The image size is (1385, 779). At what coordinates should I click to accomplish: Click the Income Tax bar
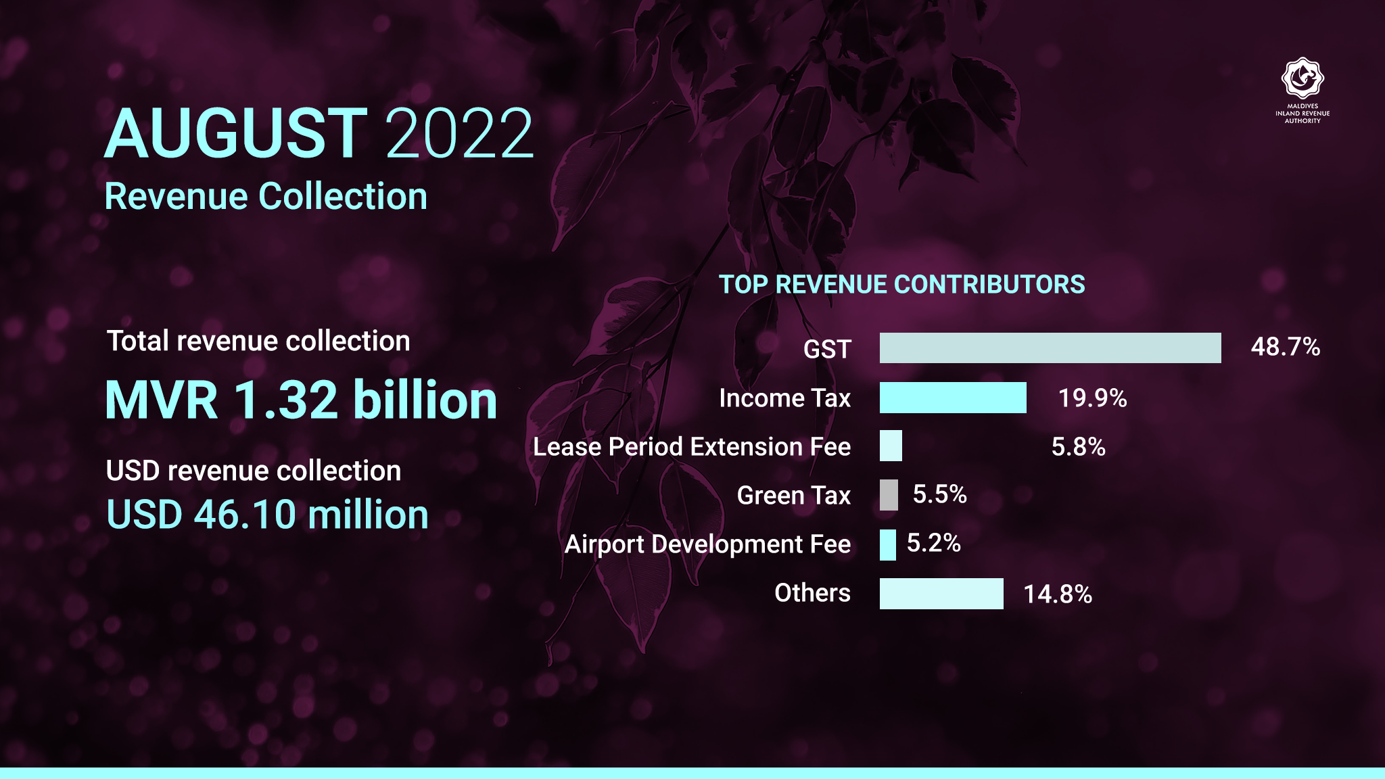(953, 398)
